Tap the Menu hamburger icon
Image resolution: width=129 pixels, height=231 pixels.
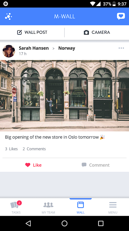pyautogui.click(x=113, y=205)
